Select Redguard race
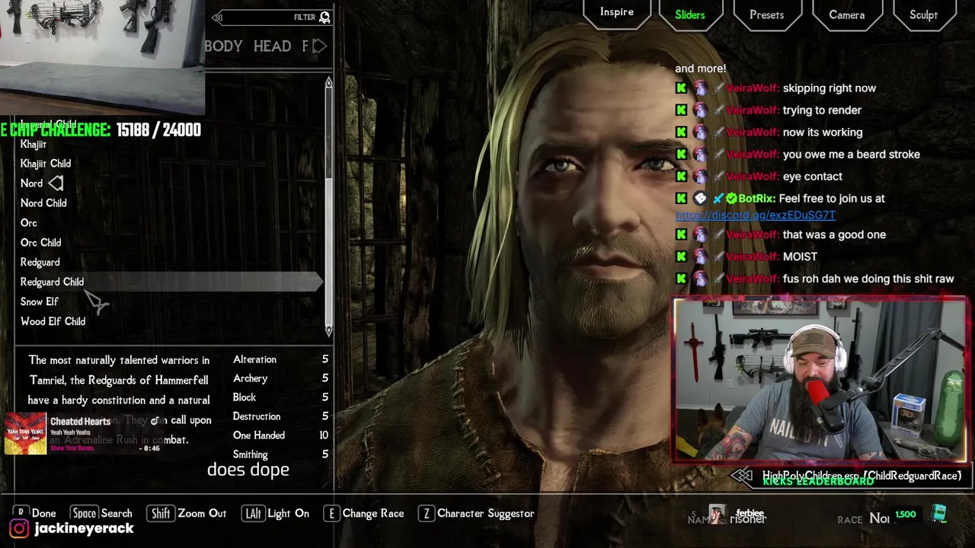 coord(40,263)
